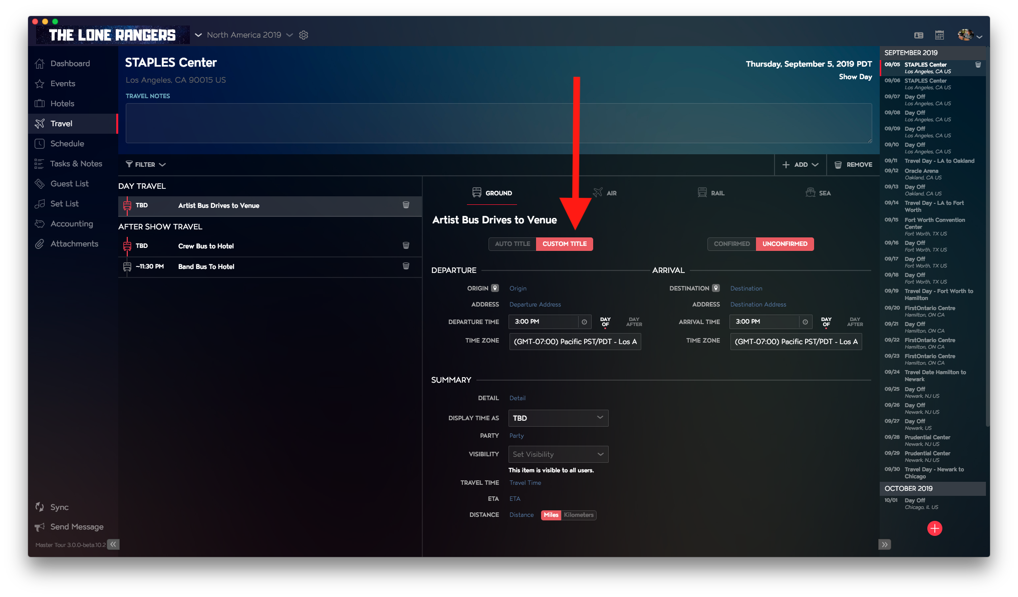
Task: Open Tasks & Notes in sidebar
Action: 76,164
